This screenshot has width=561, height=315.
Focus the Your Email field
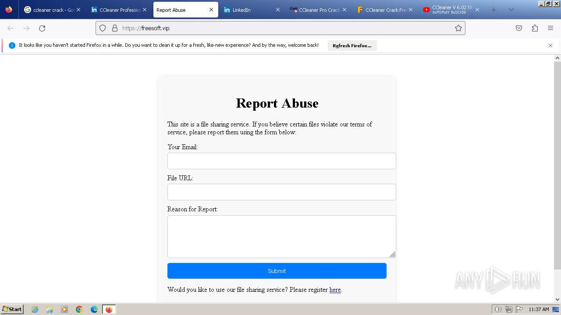pos(281,161)
